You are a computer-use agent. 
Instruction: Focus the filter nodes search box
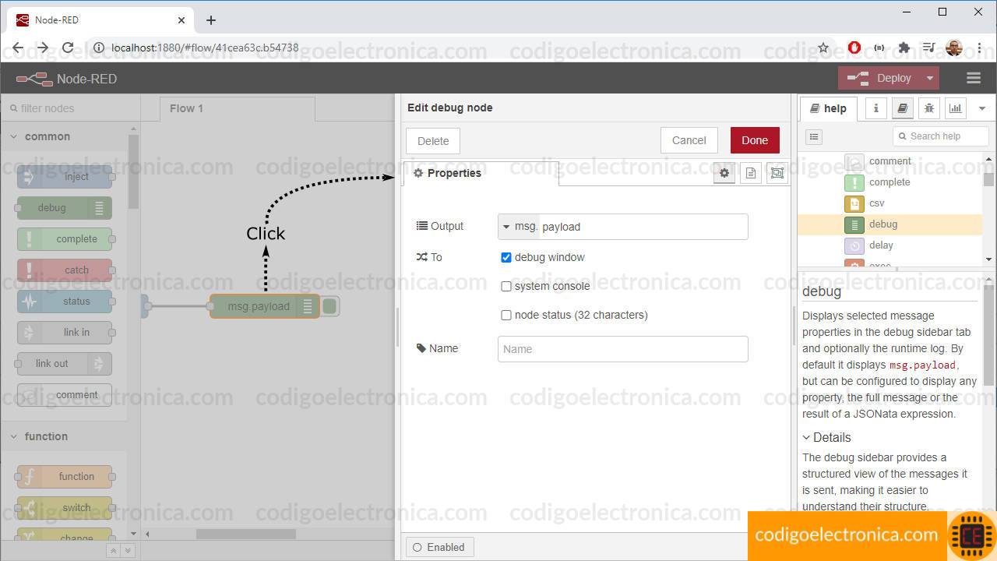(x=70, y=108)
